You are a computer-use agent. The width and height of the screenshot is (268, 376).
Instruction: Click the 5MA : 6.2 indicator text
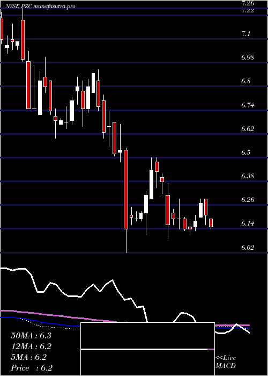click(29, 357)
